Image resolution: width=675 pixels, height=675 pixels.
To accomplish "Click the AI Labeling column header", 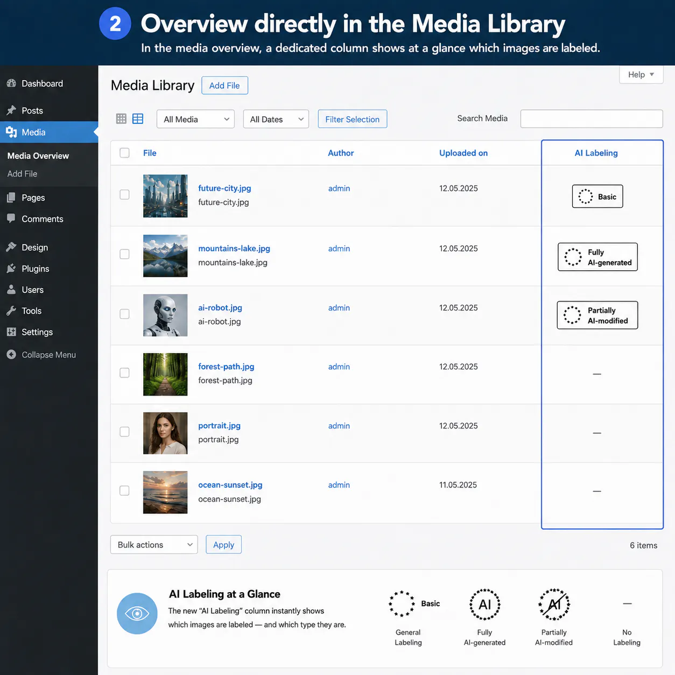I will (x=596, y=153).
